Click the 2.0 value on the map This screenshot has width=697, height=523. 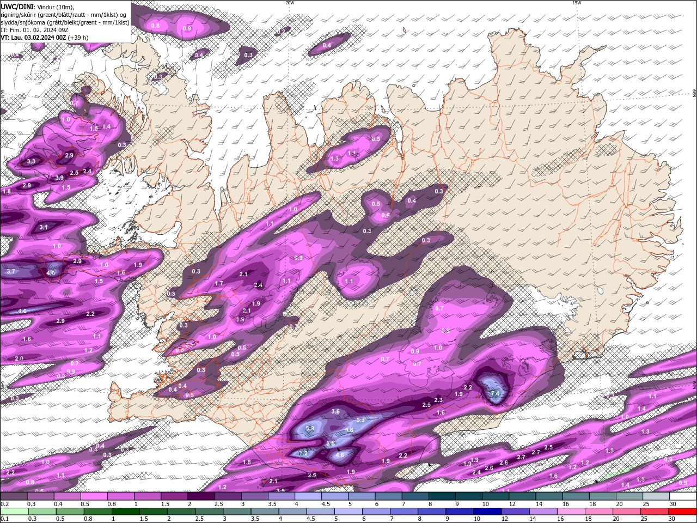19,358
